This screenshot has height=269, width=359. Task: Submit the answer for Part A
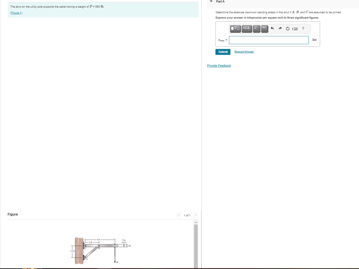(223, 52)
